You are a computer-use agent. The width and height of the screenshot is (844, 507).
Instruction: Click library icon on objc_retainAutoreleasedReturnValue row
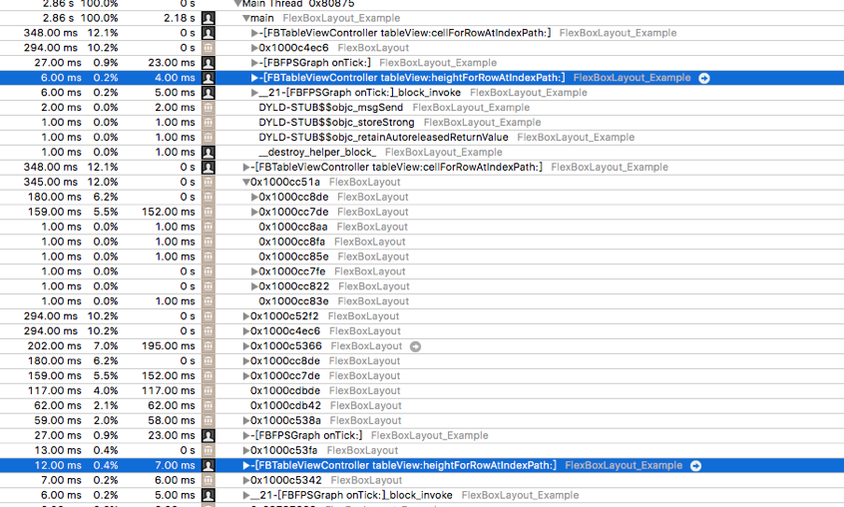point(209,138)
